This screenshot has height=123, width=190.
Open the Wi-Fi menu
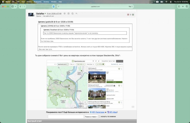(x=166, y=2)
